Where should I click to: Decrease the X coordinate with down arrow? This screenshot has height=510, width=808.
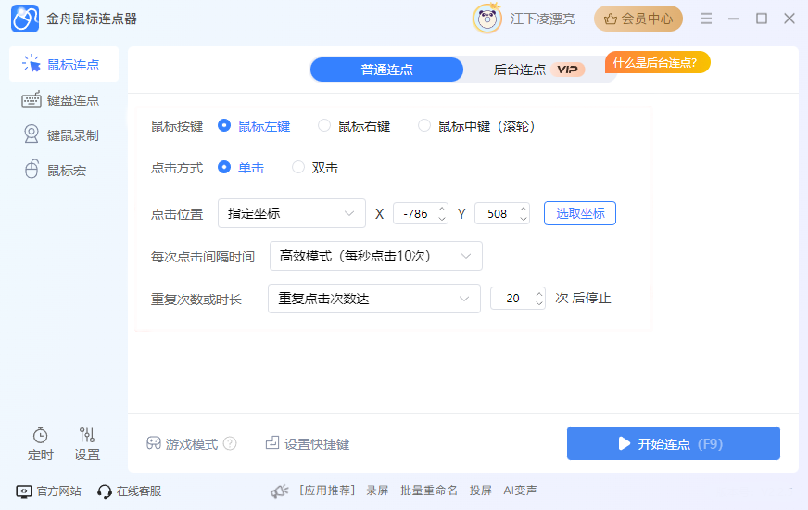pyautogui.click(x=442, y=219)
